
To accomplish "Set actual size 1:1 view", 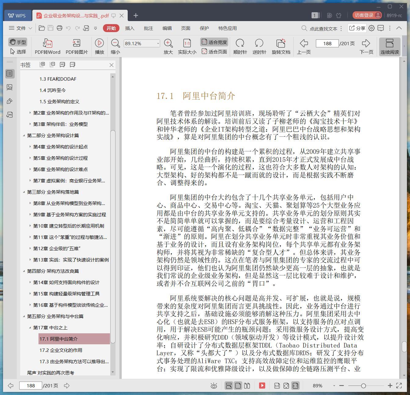I will pos(187,43).
